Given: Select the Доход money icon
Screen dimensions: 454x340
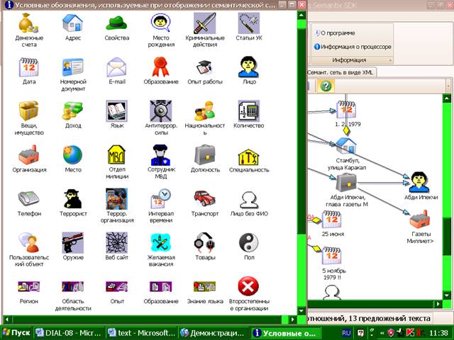Looking at the screenshot, I should click(x=72, y=110).
